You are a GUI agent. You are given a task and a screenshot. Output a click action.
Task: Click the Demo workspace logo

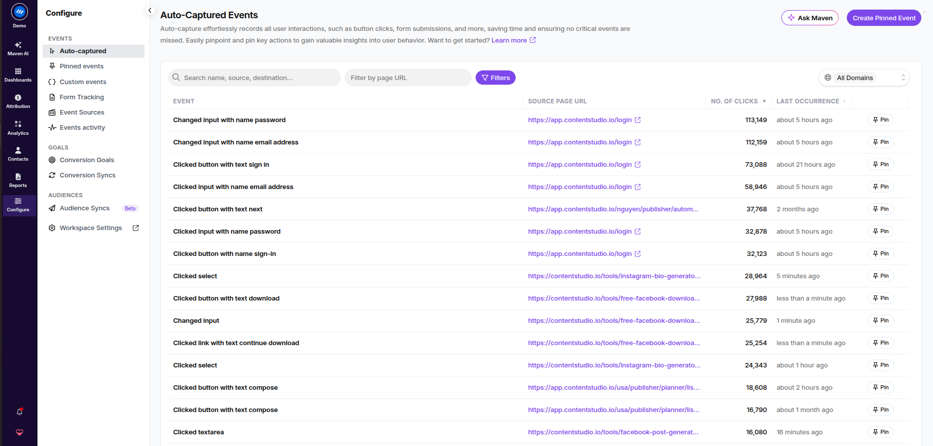tap(19, 12)
